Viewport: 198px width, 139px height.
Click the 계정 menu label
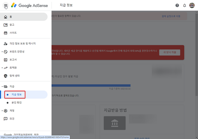[12, 111]
